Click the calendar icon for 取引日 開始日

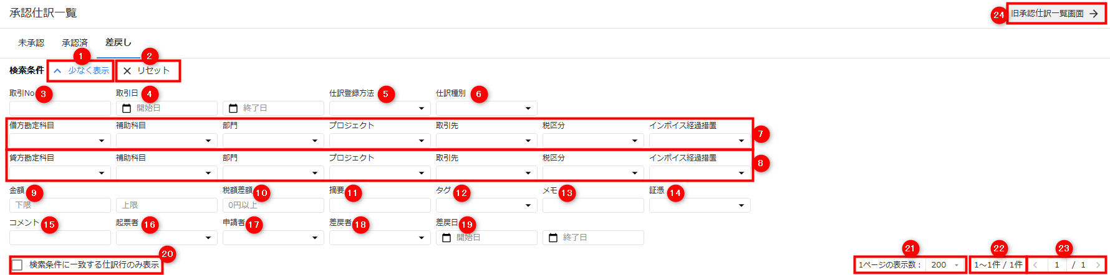click(127, 108)
